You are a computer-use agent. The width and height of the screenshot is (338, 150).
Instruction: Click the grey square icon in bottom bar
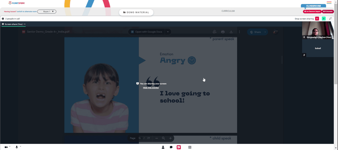pos(190,147)
